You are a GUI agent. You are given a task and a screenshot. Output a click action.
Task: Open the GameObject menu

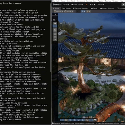tap(71, 1)
